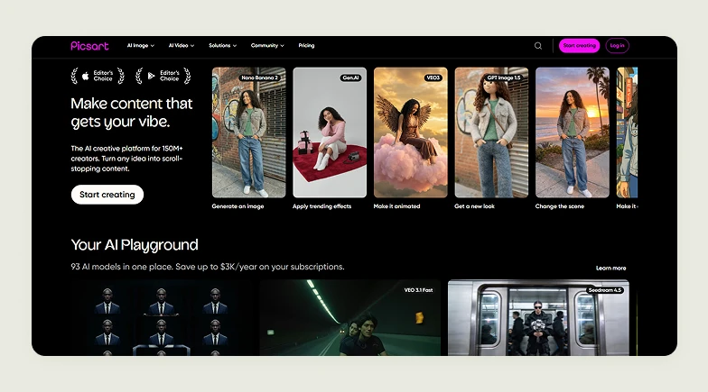Screen dimensions: 708x392
Task: Open the search magnifier icon
Action: (x=538, y=45)
